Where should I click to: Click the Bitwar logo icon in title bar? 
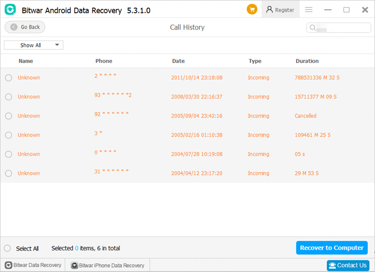(10, 9)
